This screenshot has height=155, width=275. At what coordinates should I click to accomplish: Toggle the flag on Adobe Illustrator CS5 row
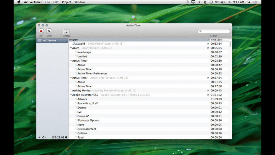pyautogui.click(x=208, y=95)
